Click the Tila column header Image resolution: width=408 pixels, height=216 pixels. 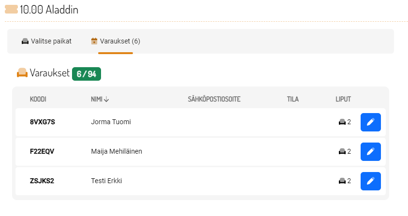point(292,100)
